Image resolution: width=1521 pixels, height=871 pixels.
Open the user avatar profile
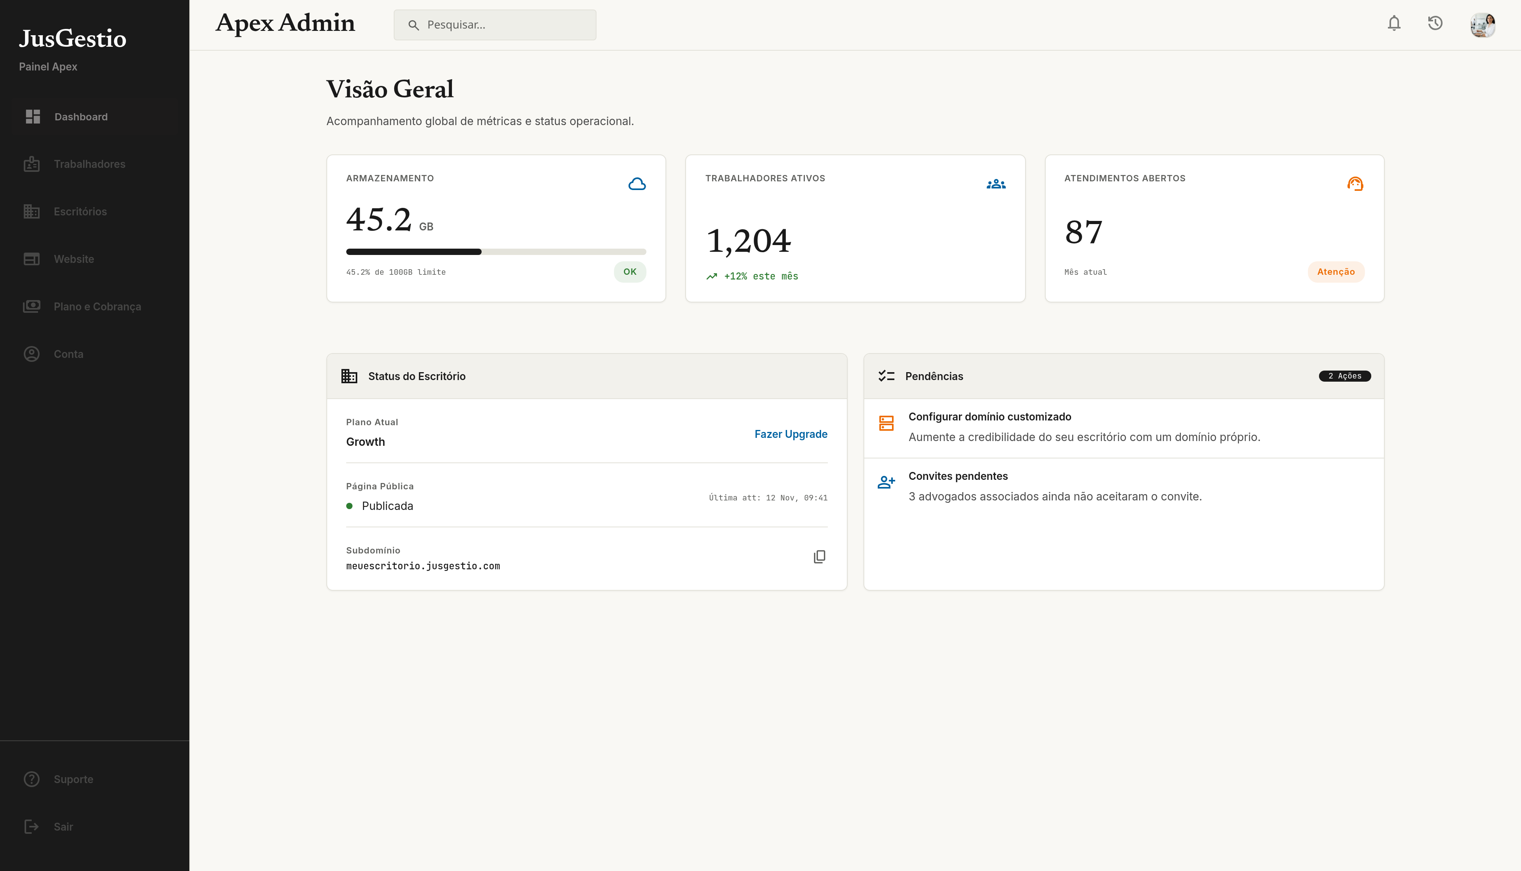pyautogui.click(x=1483, y=25)
